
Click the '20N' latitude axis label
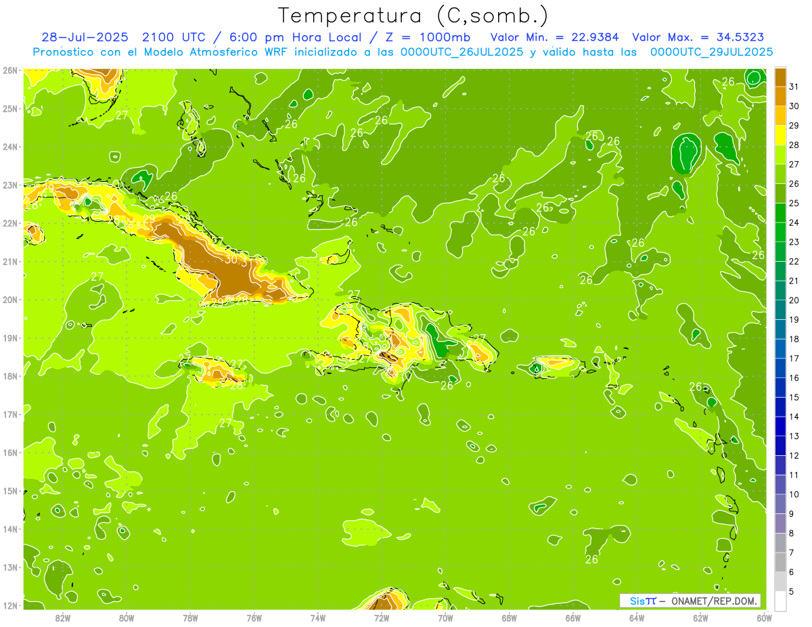9,300
